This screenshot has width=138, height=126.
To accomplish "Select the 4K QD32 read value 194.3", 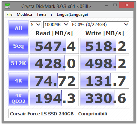I will click(x=54, y=98).
